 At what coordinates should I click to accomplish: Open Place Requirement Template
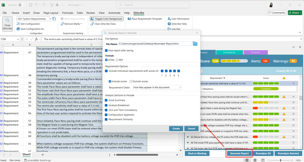click(x=144, y=19)
